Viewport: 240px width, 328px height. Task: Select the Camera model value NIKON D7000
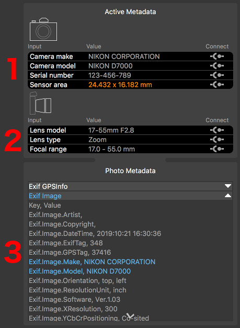(110, 66)
